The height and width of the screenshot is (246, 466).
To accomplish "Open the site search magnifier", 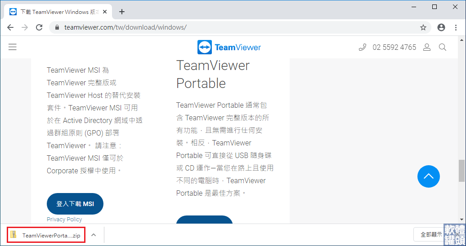I will point(443,47).
